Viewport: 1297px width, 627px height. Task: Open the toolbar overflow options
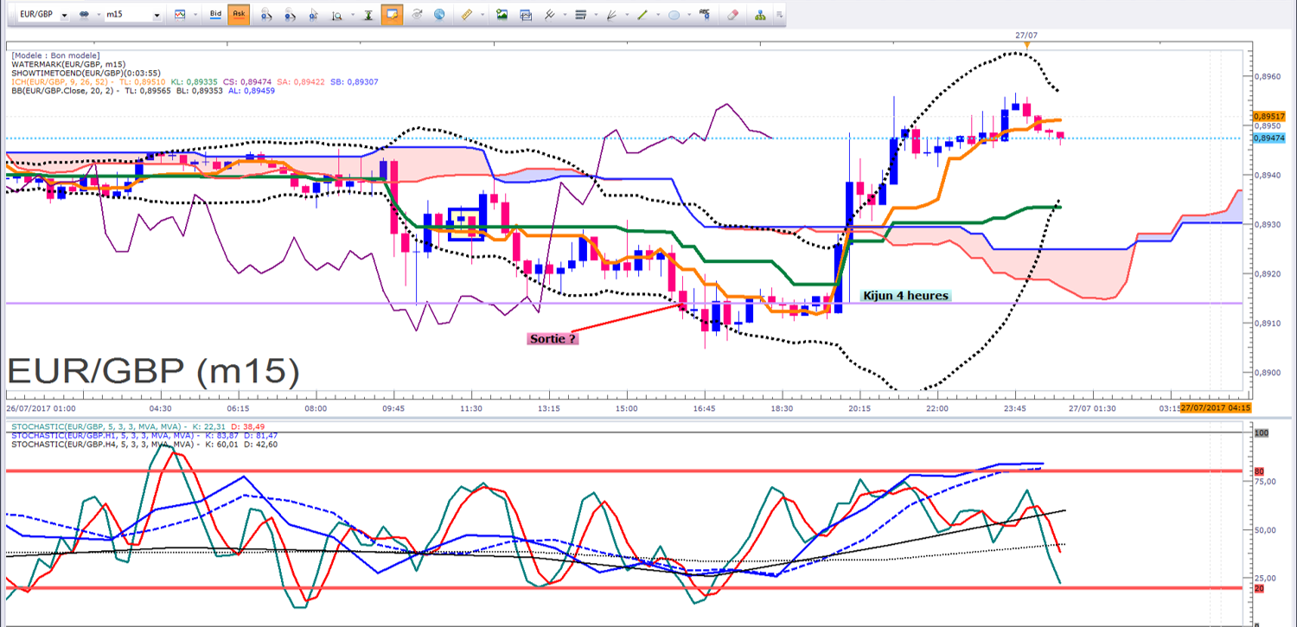(x=779, y=15)
